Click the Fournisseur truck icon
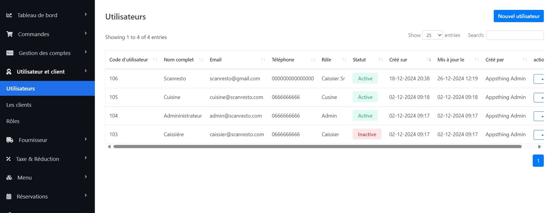Screen dimensions: 547x213 pyautogui.click(x=10, y=140)
